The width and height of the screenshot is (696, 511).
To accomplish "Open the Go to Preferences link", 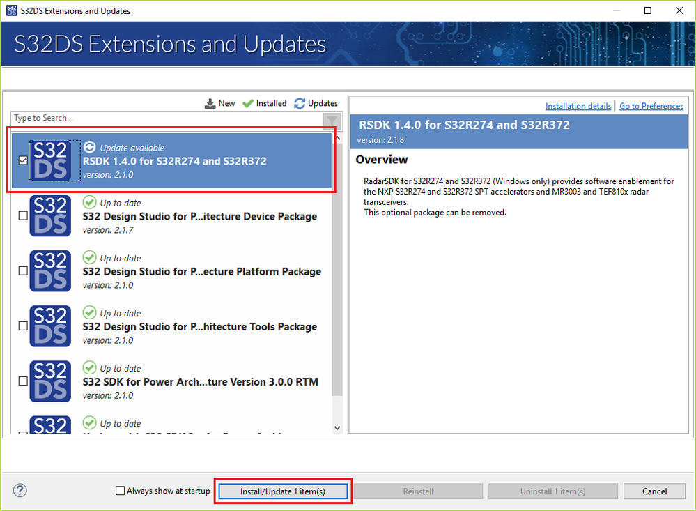I will pyautogui.click(x=651, y=106).
